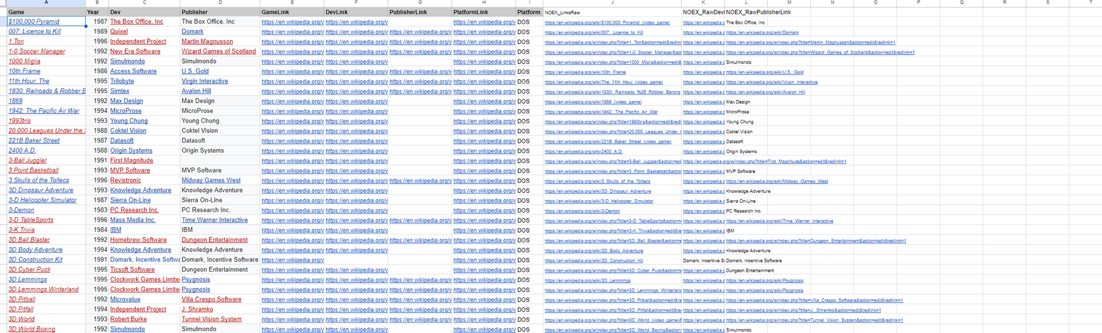Select column S via its letter header
Screen dimensions: 1102x333
tap(1047, 3)
